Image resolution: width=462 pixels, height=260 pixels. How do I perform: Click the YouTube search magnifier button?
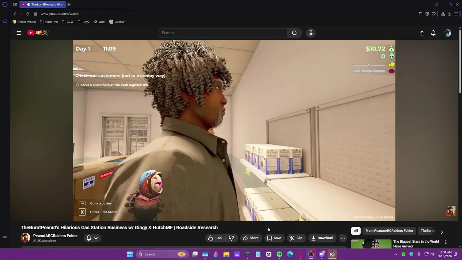click(x=295, y=33)
